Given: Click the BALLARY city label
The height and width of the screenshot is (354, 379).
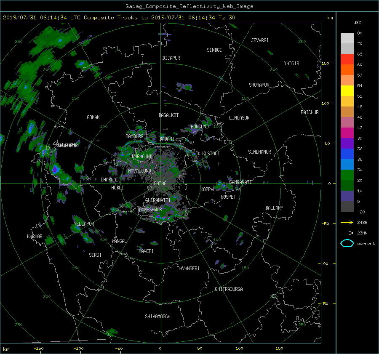Looking at the screenshot, I should click(x=274, y=208).
